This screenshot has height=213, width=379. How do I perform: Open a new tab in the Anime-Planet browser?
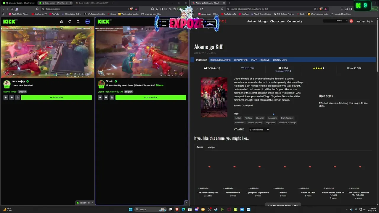(229, 3)
